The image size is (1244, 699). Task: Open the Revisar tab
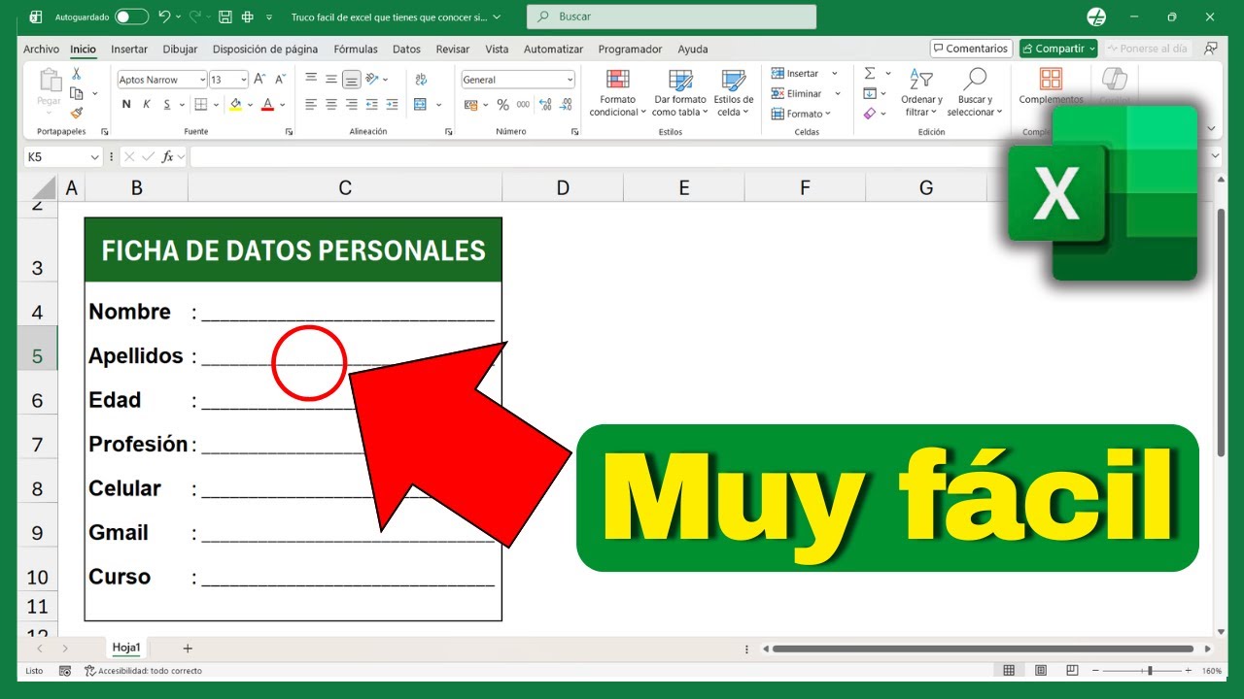pyautogui.click(x=453, y=49)
